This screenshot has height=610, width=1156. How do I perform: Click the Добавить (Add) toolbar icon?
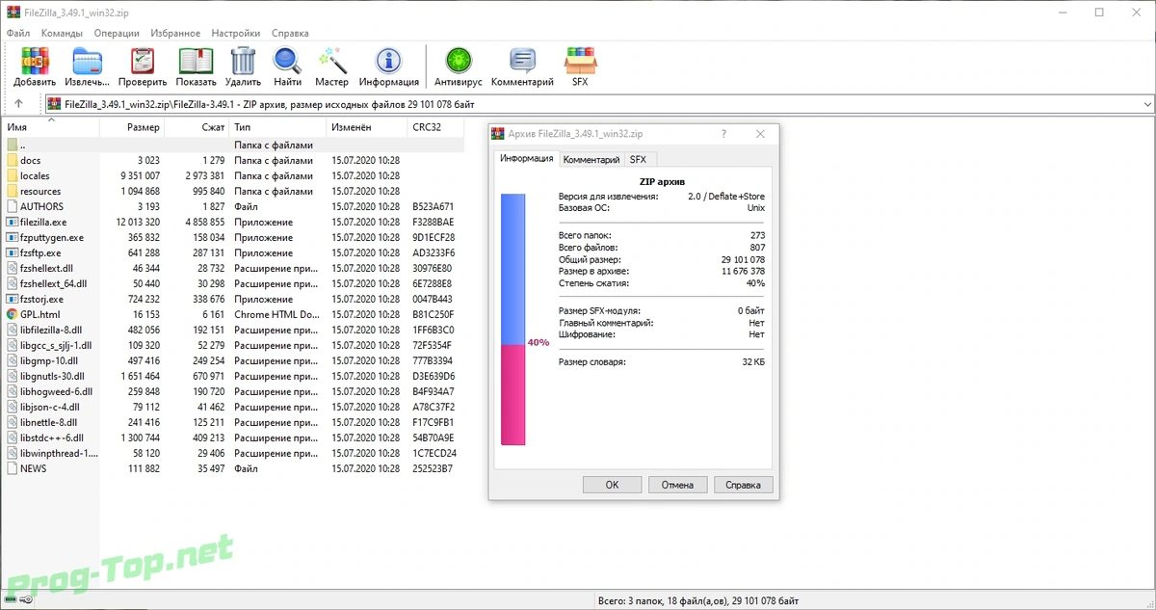[35, 61]
